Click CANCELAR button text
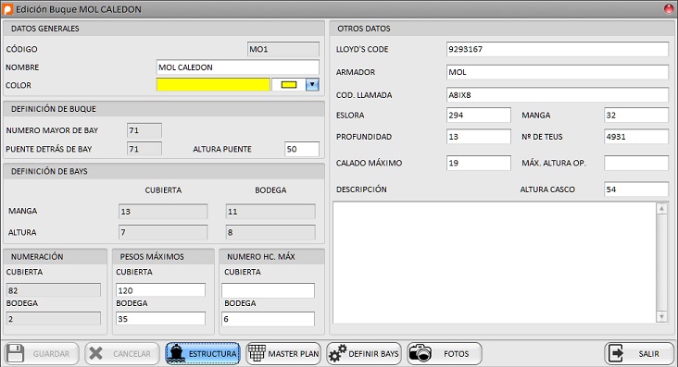 tap(132, 354)
